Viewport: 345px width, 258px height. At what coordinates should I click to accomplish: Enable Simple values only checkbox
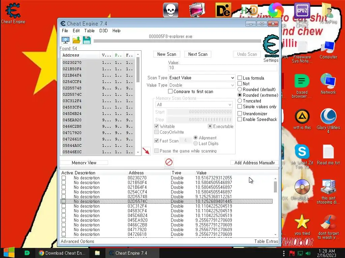[240, 106]
